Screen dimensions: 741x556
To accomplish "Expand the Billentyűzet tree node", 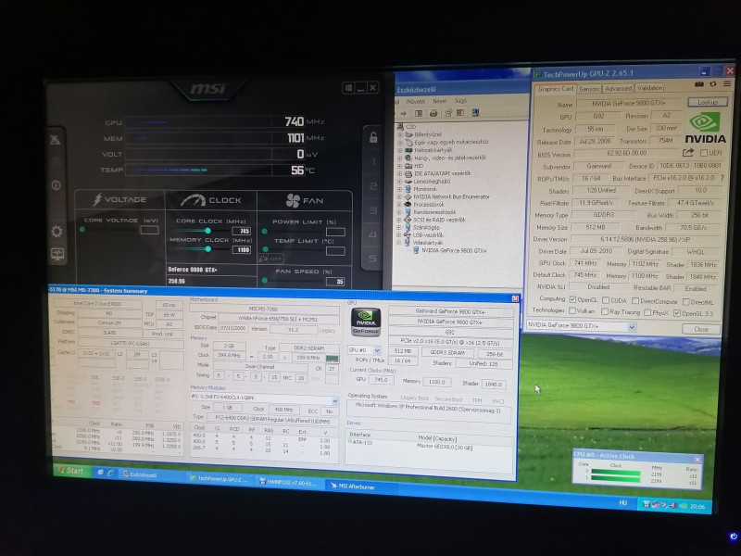I will click(400, 134).
